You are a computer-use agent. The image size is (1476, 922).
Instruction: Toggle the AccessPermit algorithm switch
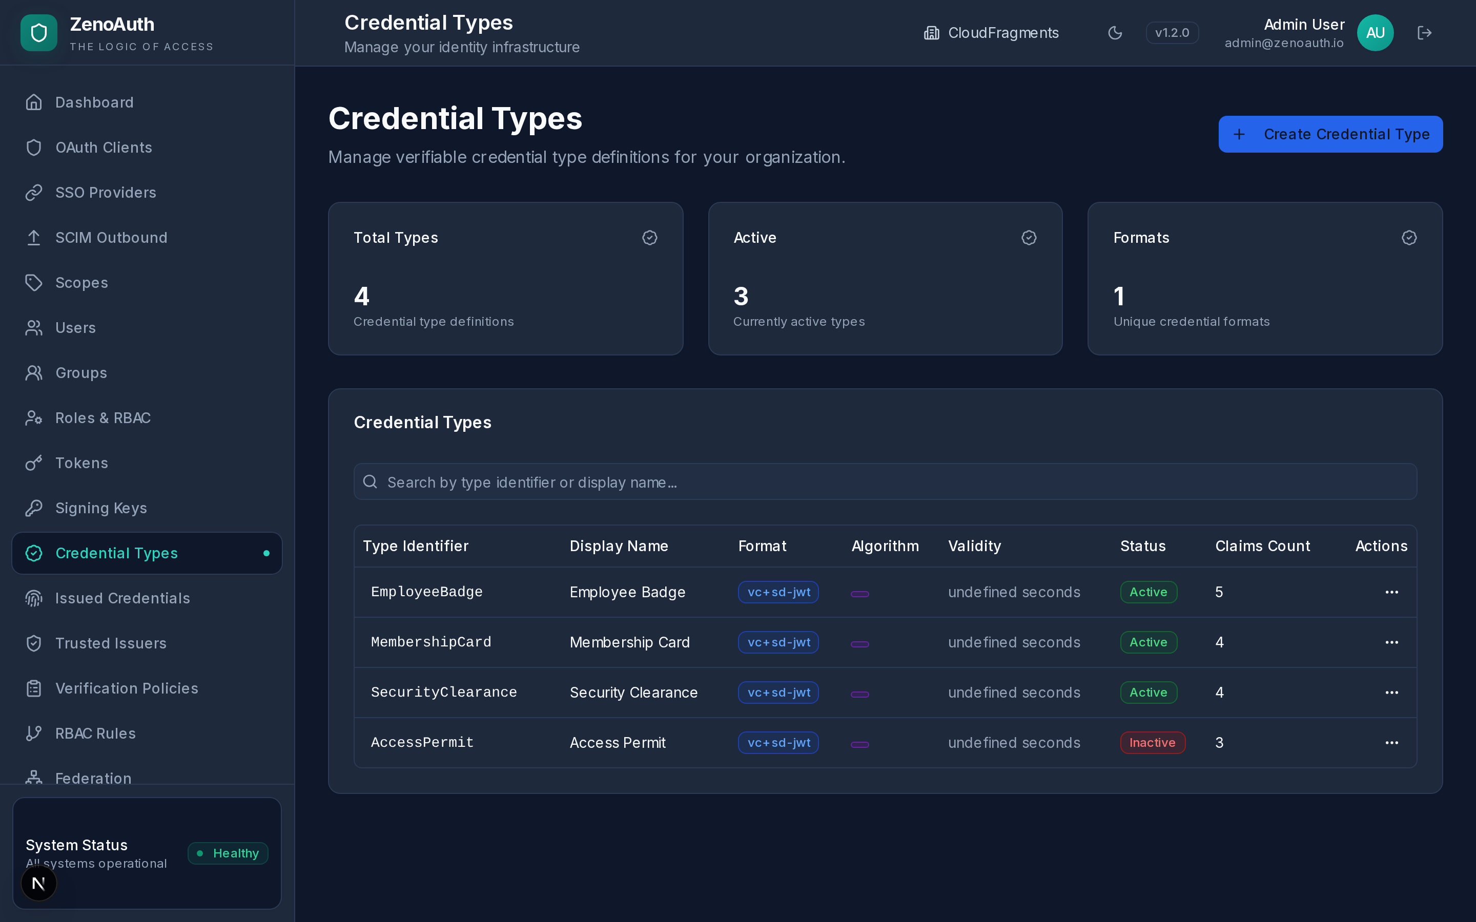860,743
